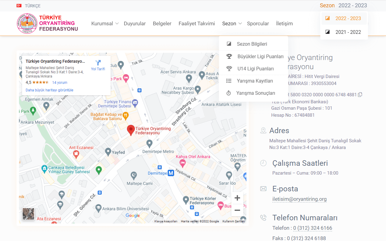Zoom out on the map
Image resolution: width=386 pixels, height=241 pixels.
tap(237, 210)
